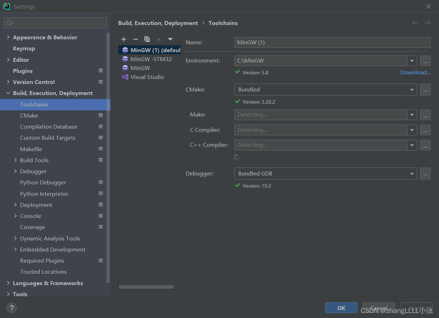
Task: Open Trusted Locations settings
Action: pos(43,272)
